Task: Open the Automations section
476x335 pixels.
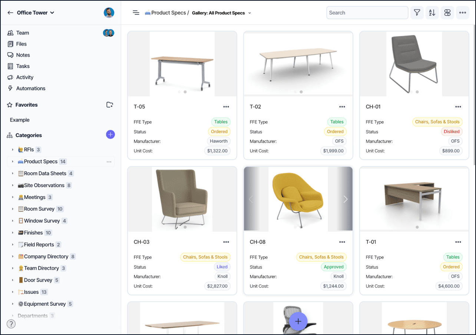Action: tap(31, 89)
